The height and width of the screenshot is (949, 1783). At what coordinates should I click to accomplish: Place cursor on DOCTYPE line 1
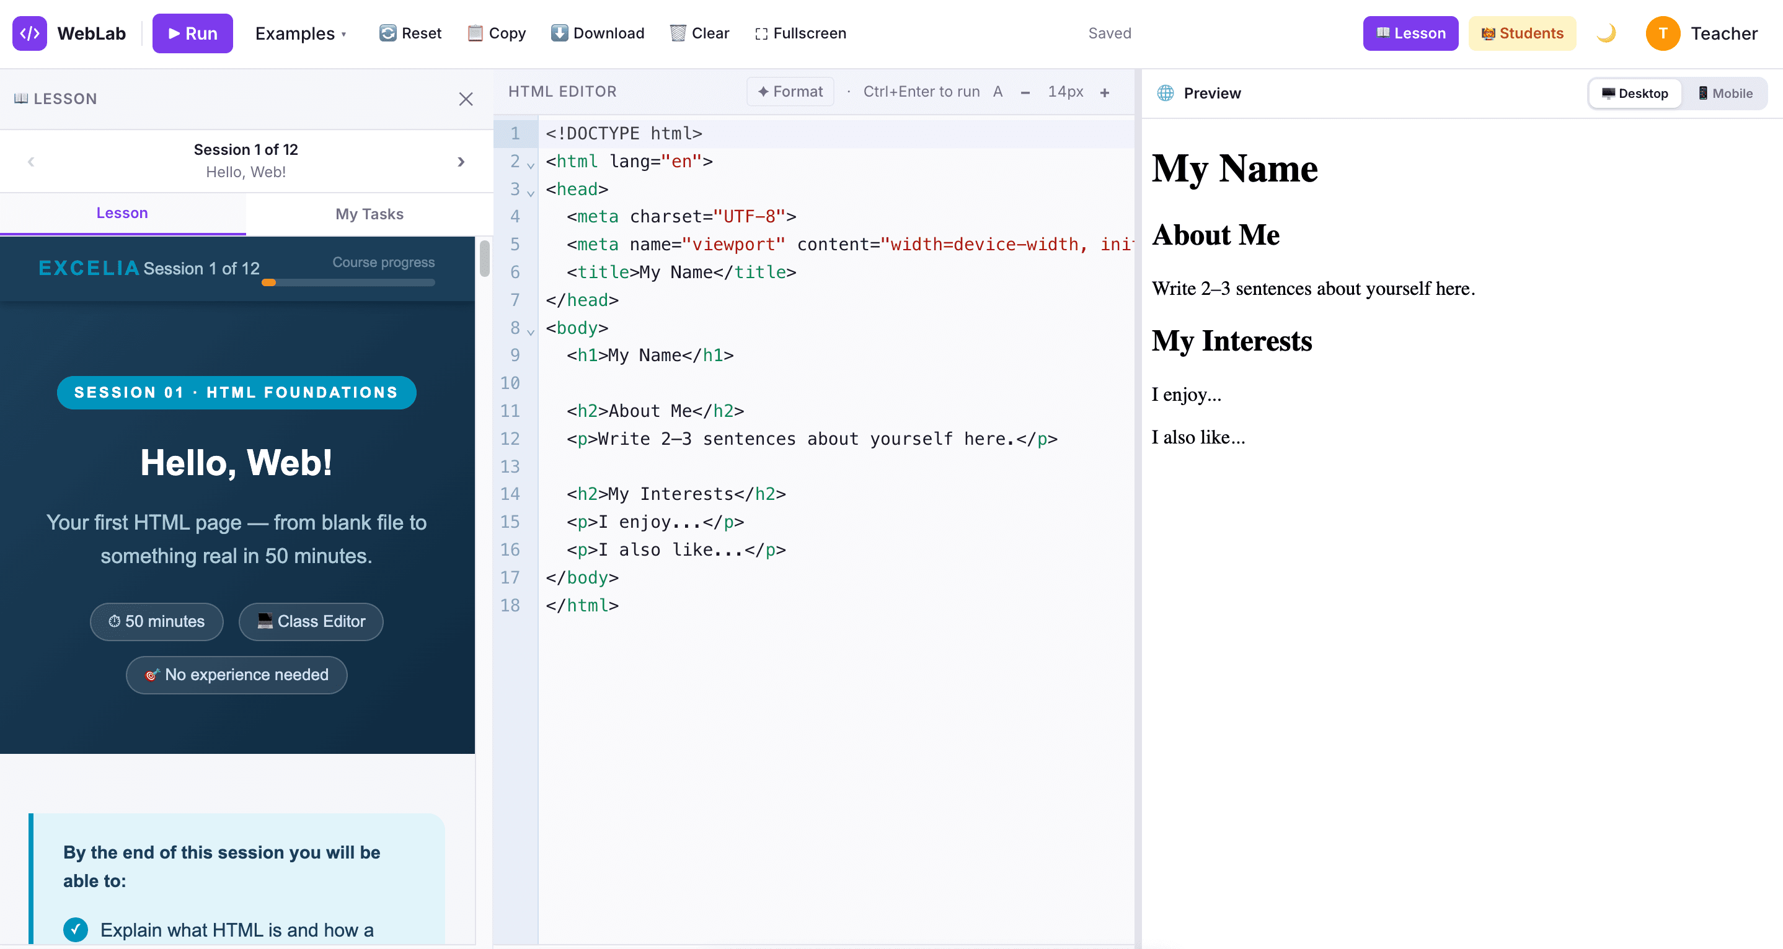pyautogui.click(x=836, y=134)
